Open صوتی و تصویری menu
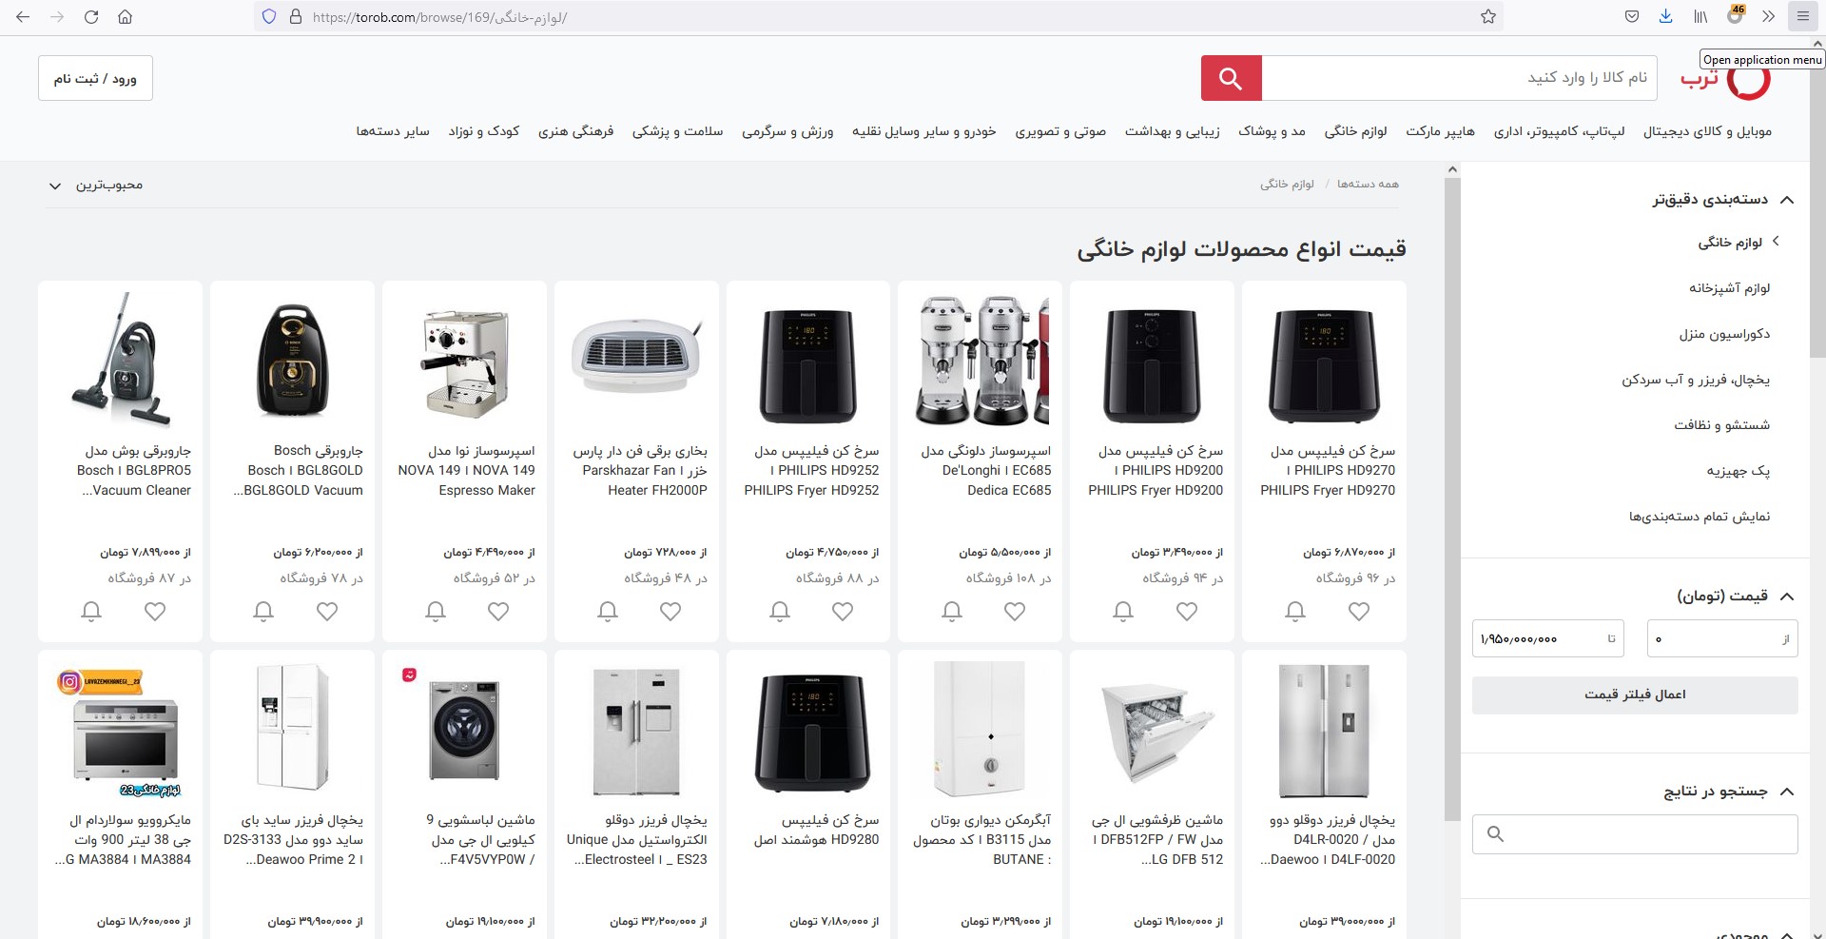 (1060, 131)
